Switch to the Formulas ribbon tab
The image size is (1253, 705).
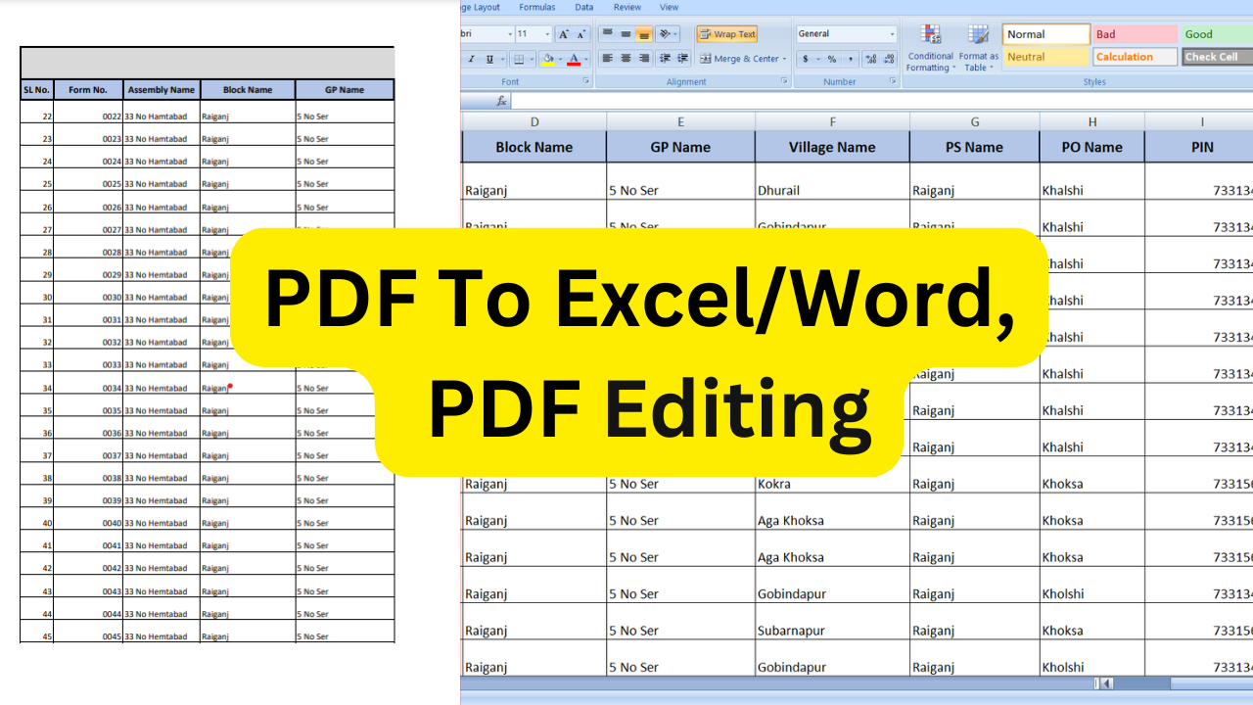(x=537, y=7)
